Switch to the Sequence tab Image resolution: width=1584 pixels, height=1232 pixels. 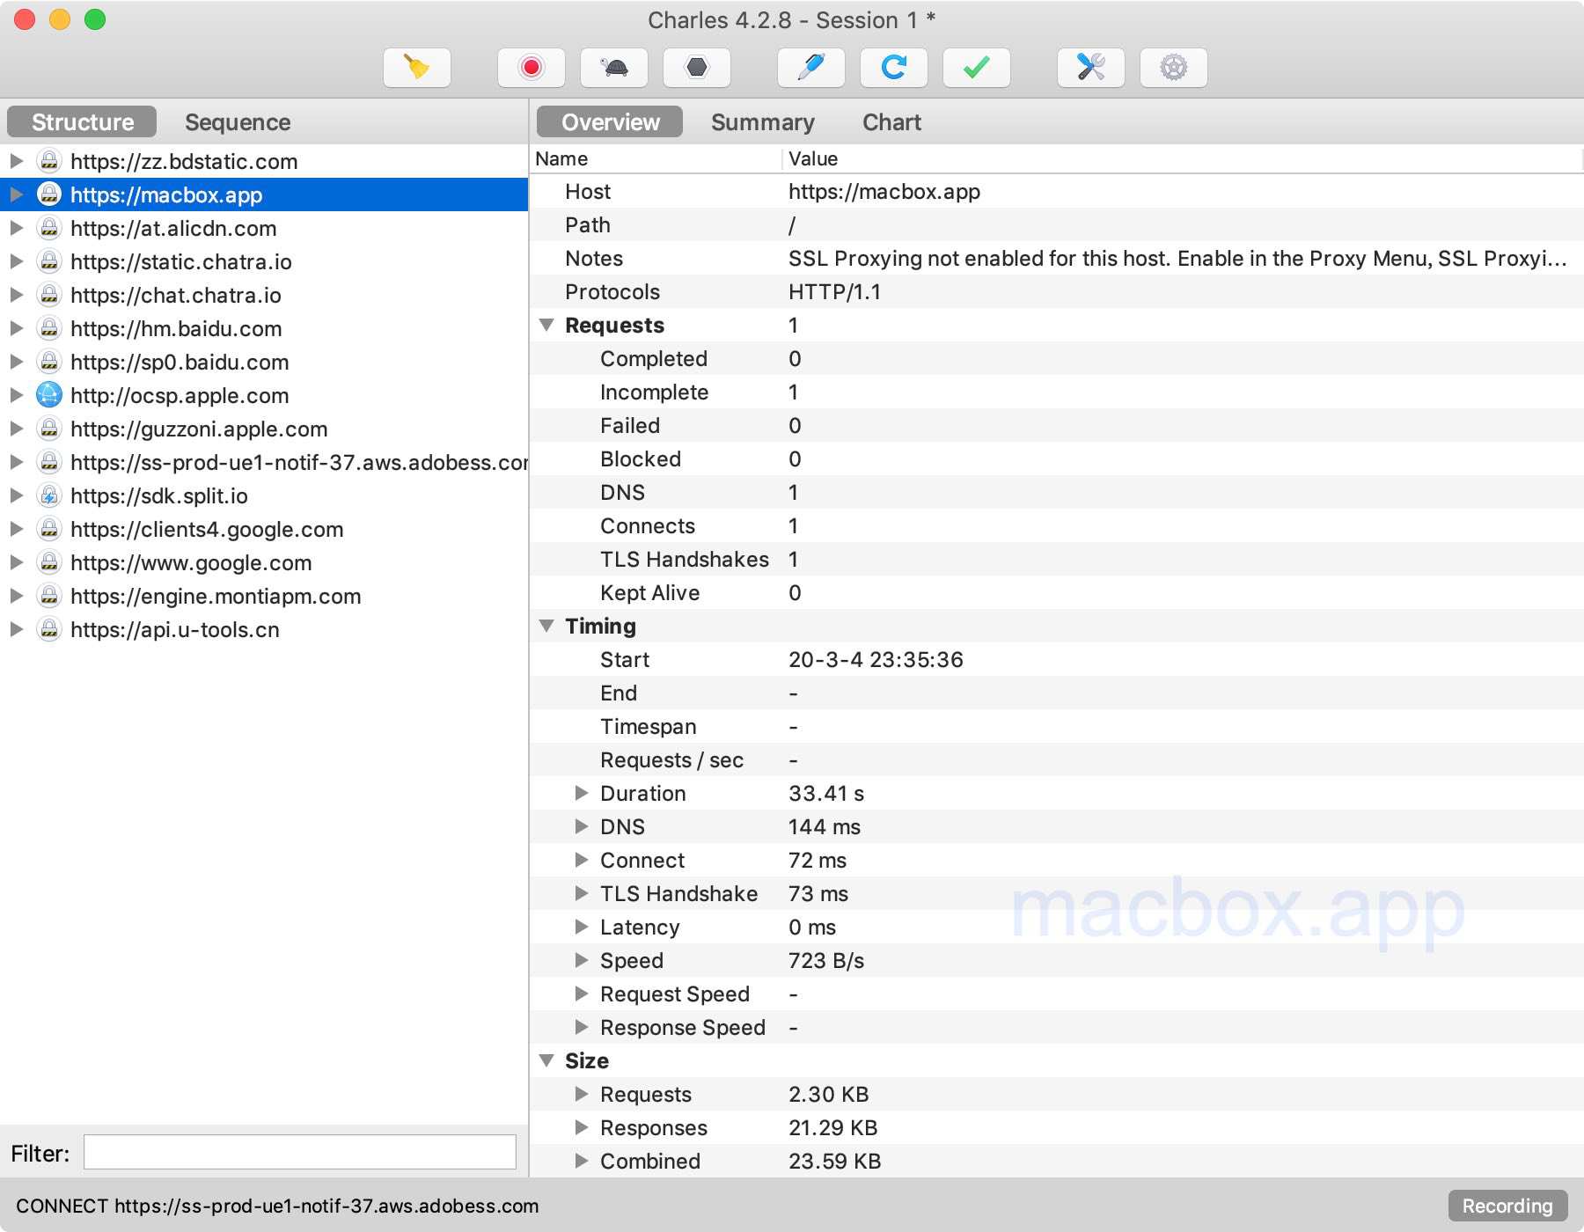(238, 122)
